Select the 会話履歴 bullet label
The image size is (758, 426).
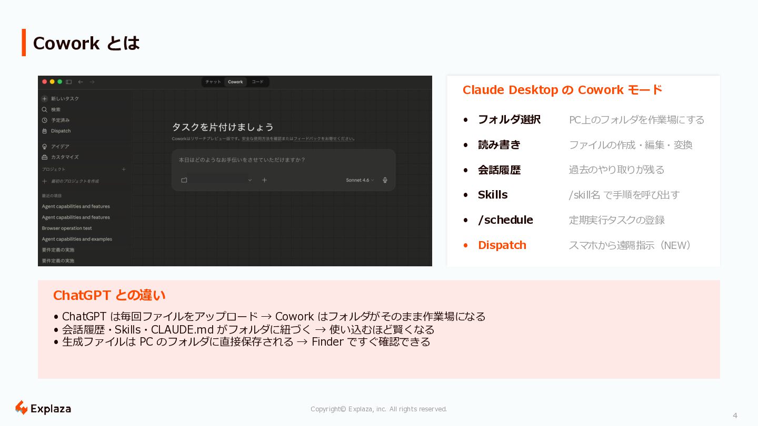coord(499,170)
